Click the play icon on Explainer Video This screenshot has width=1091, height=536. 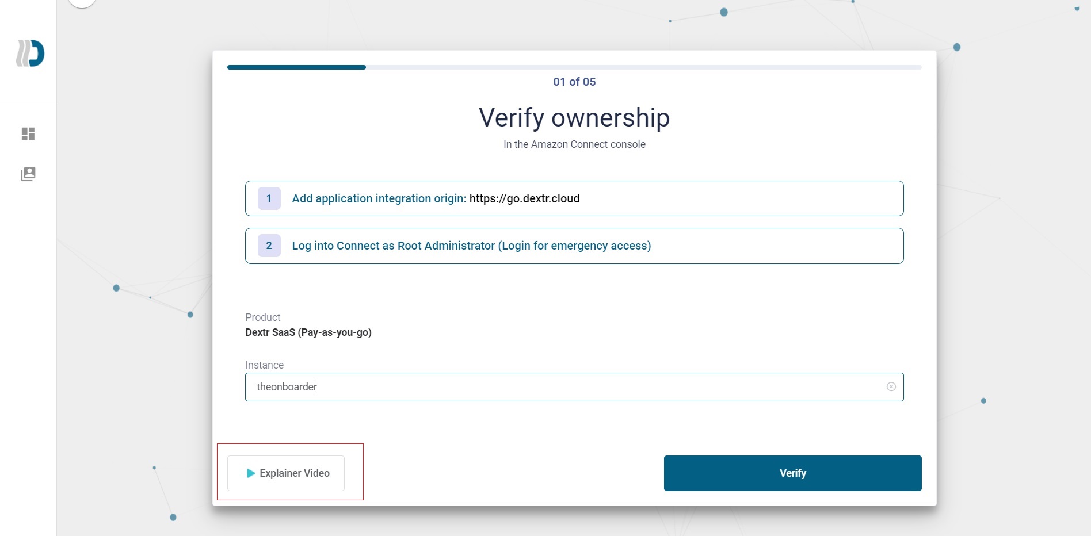tap(251, 473)
